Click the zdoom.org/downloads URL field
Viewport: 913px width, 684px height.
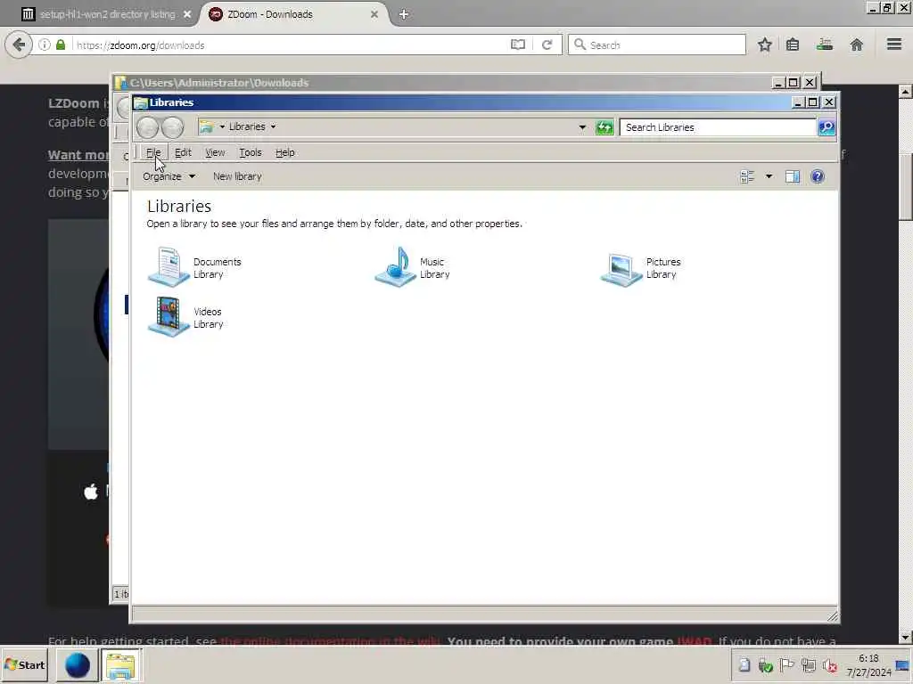292,45
